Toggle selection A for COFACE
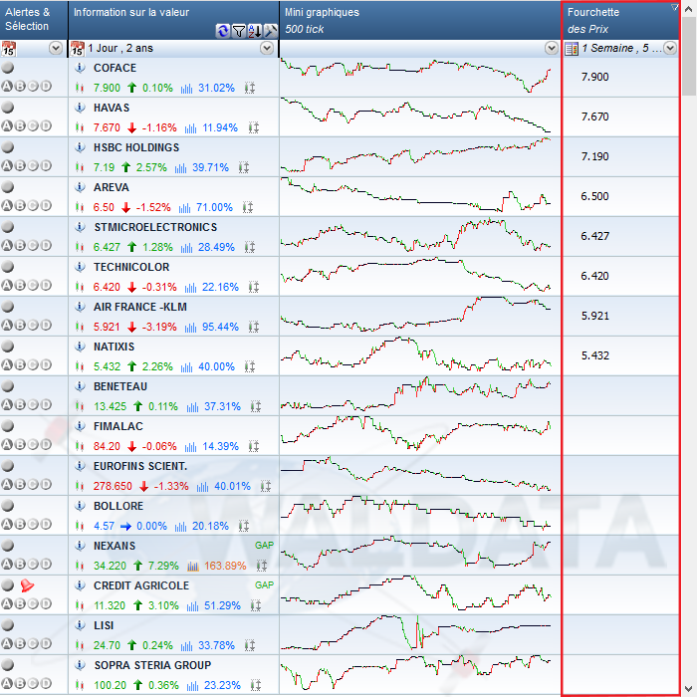The height and width of the screenshot is (697, 697). click(7, 87)
